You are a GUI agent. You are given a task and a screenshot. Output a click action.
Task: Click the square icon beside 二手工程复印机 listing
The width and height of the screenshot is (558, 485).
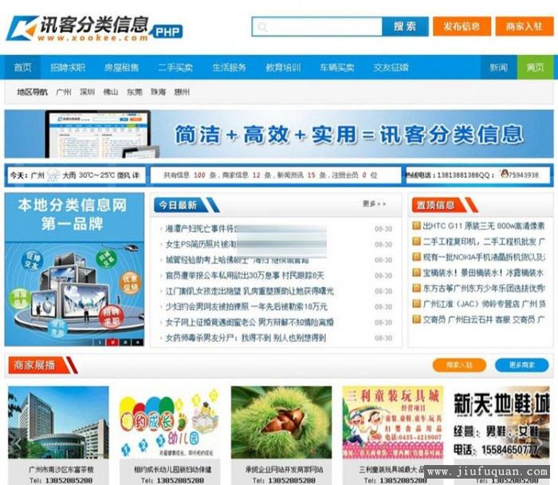tap(416, 241)
